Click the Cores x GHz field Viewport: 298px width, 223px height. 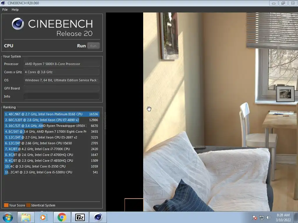click(x=62, y=72)
